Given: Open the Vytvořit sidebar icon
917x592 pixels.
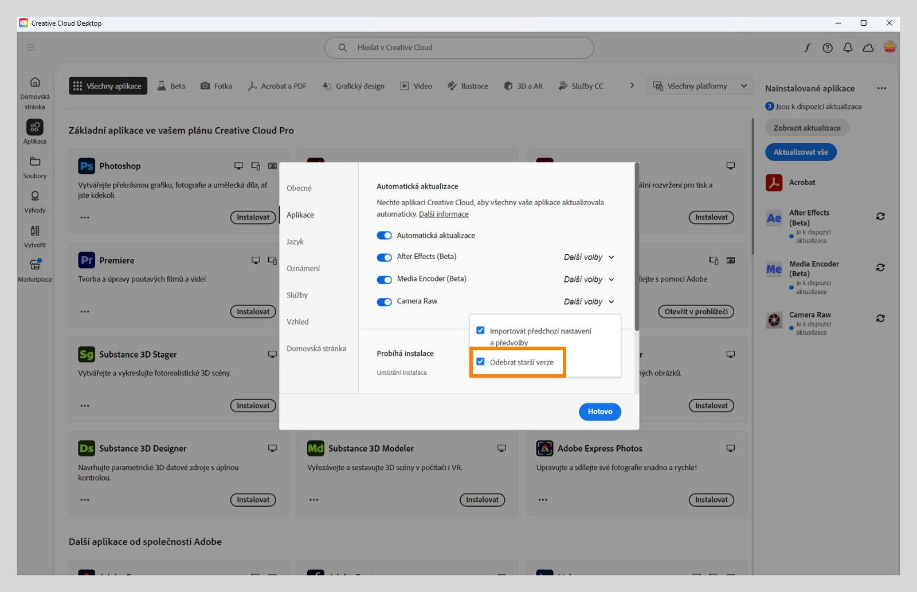Looking at the screenshot, I should pos(35,231).
